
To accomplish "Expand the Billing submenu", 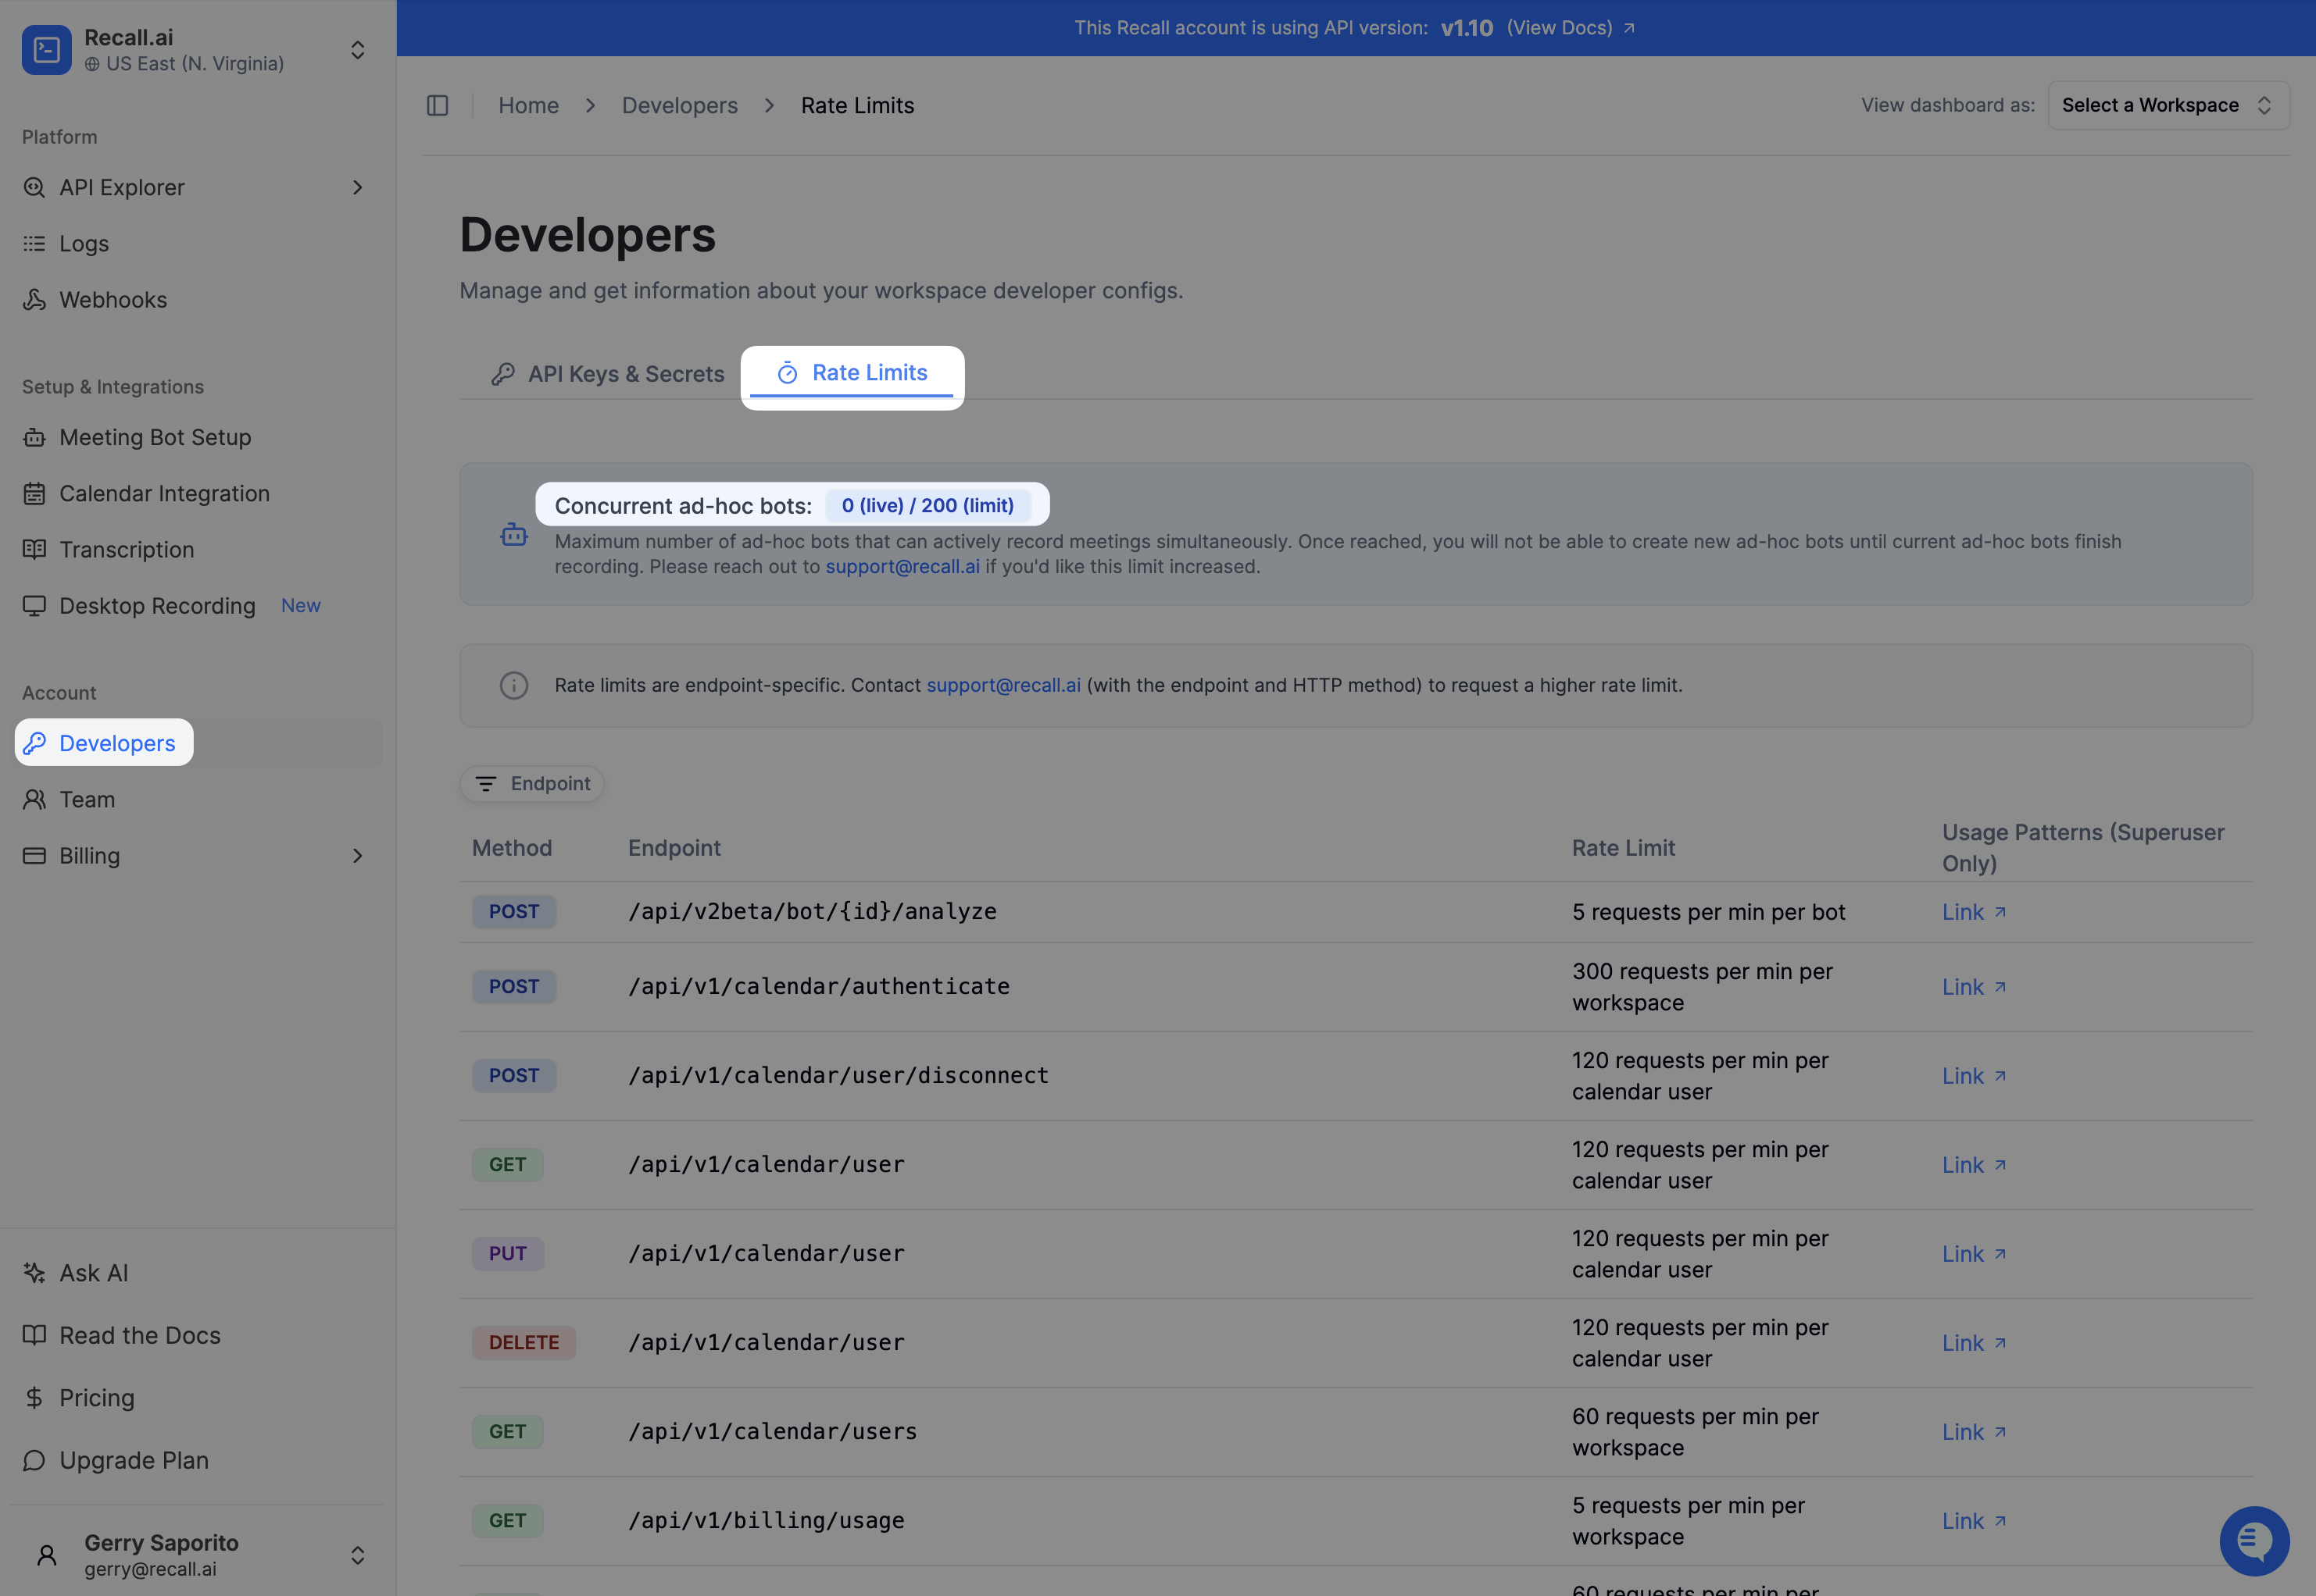I will [357, 856].
